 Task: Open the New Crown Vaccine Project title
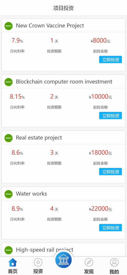coord(50,26)
